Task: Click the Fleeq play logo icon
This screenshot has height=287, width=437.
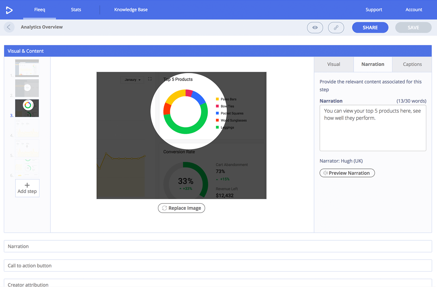Action: click(x=9, y=10)
